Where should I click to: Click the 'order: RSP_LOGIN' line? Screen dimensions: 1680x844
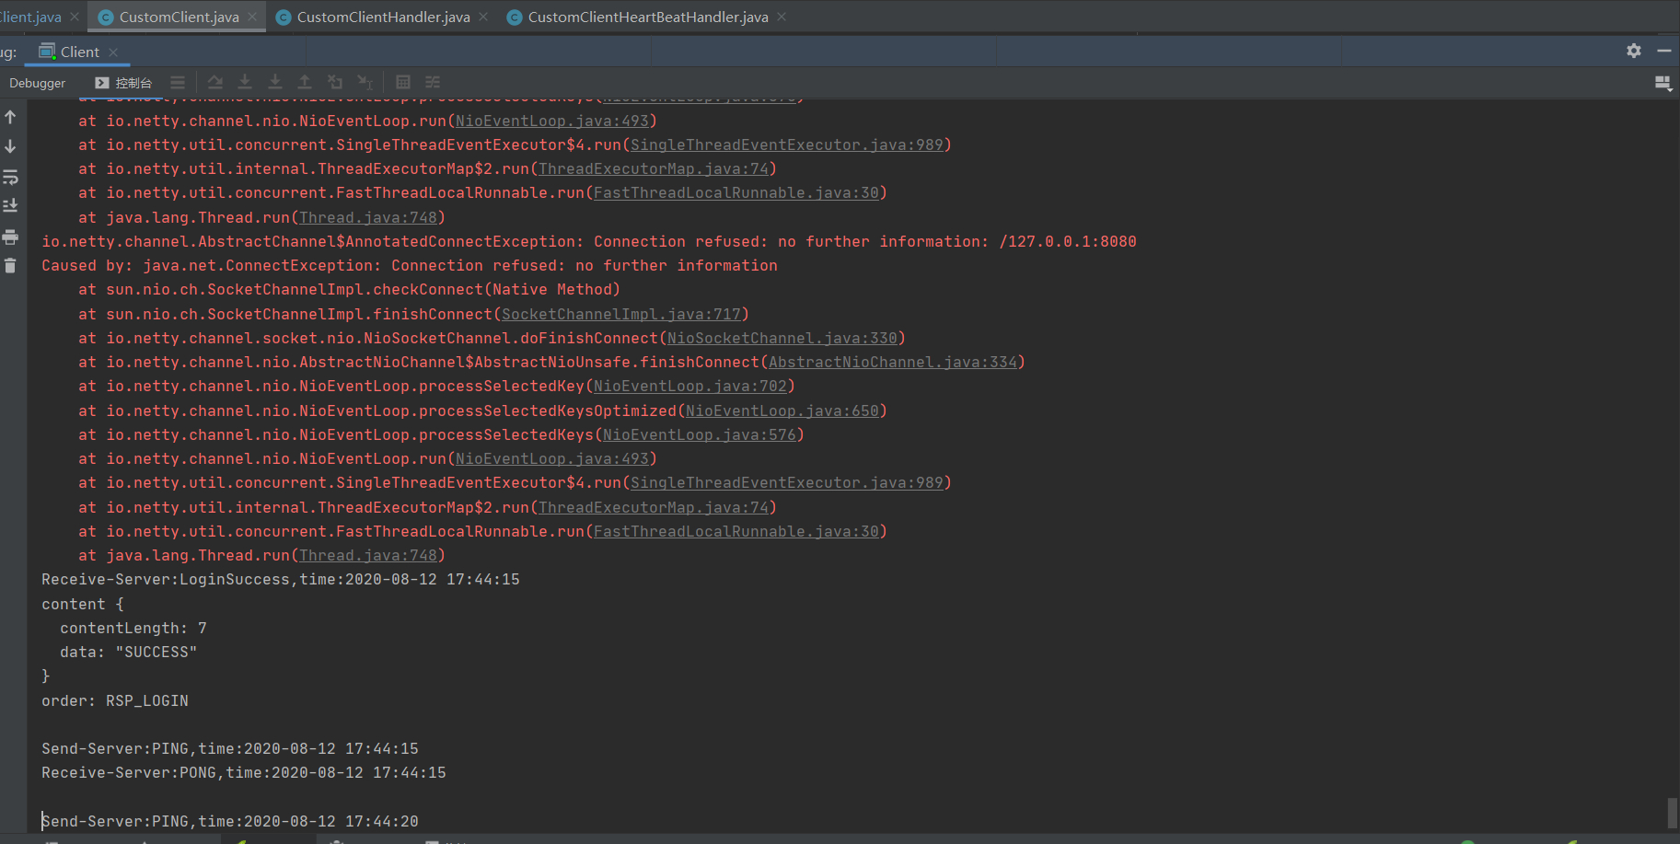(115, 701)
